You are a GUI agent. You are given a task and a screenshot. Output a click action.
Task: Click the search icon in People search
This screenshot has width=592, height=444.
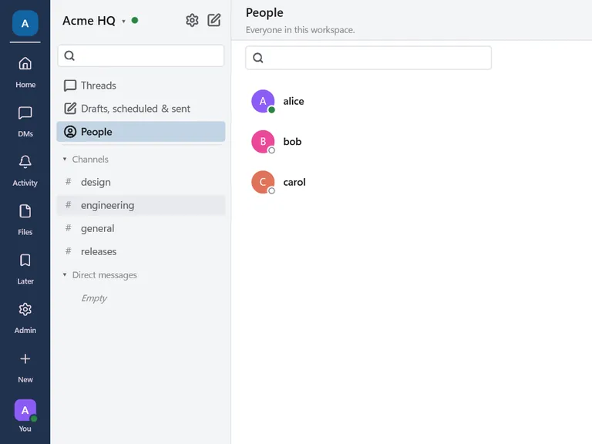258,58
